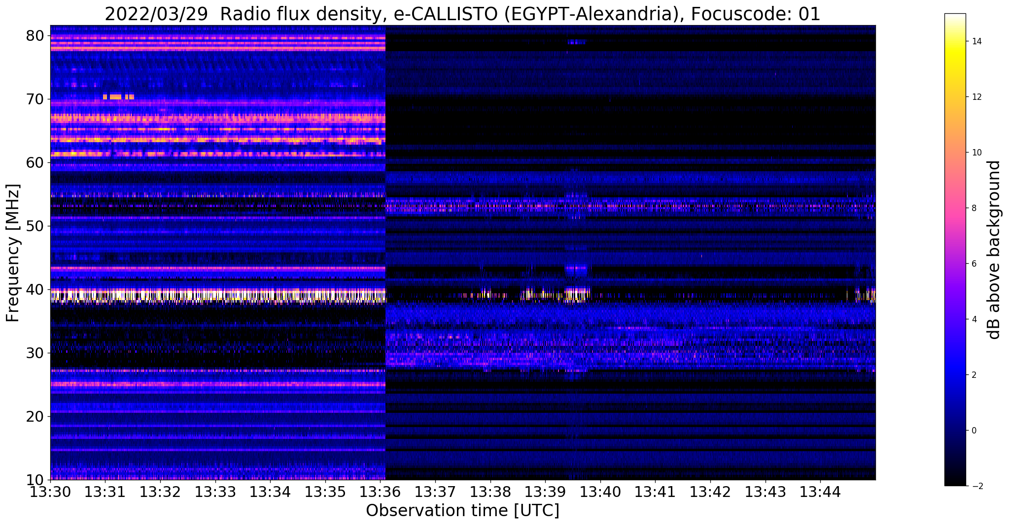Click the 20 MHz frequency tick label

(x=35, y=416)
